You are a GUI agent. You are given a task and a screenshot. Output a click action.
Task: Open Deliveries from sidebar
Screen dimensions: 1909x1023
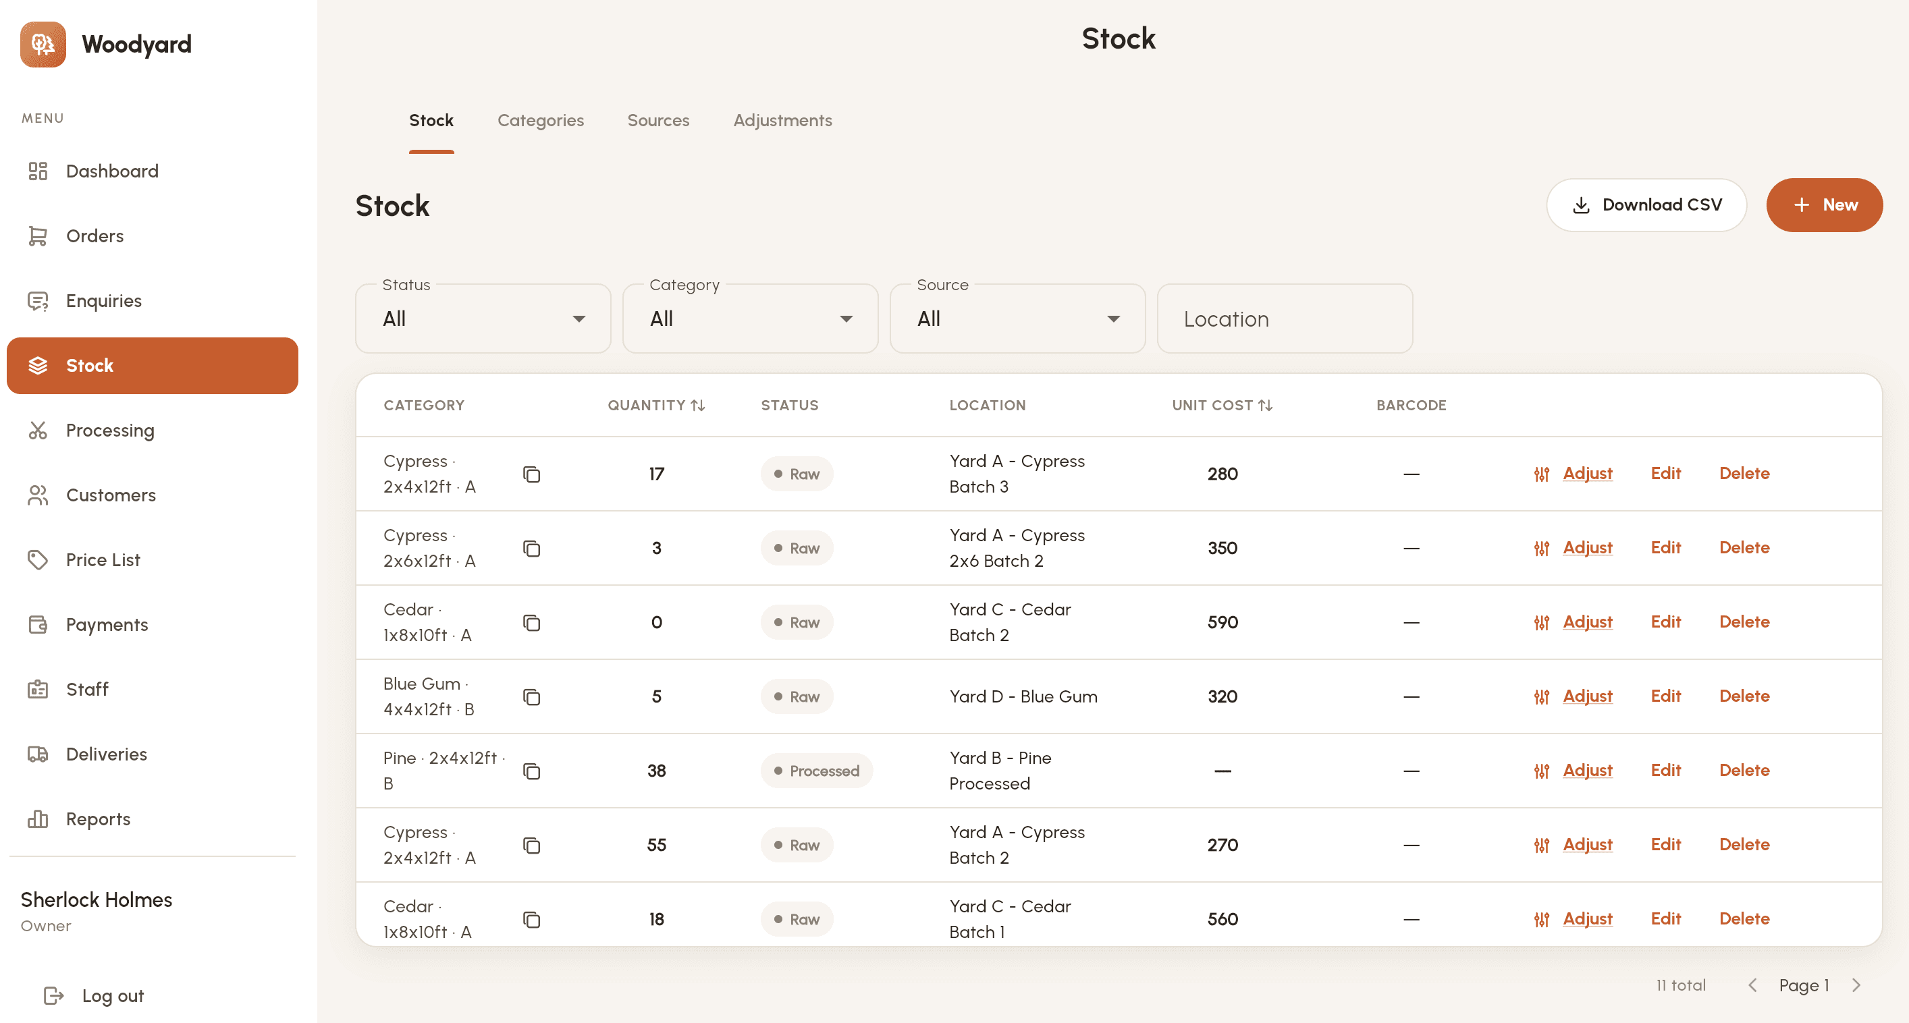pos(152,754)
